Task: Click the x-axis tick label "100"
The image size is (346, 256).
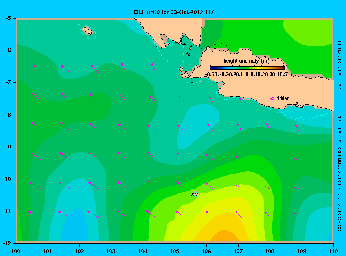Action: coord(16,251)
